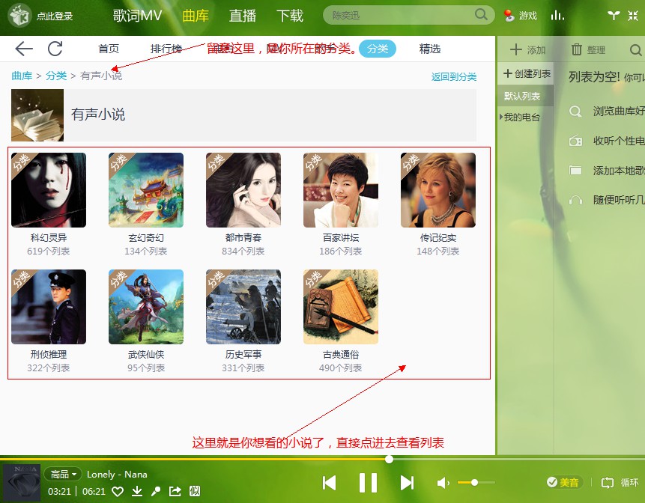
Task: Favorite the song with heart icon
Action: click(118, 492)
